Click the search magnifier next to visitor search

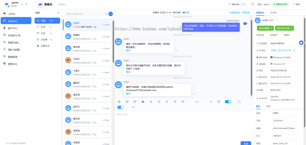point(106,14)
